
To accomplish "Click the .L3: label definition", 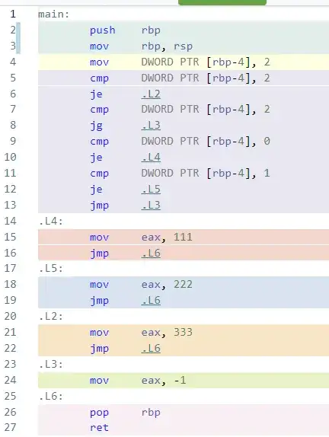I will click(51, 364).
